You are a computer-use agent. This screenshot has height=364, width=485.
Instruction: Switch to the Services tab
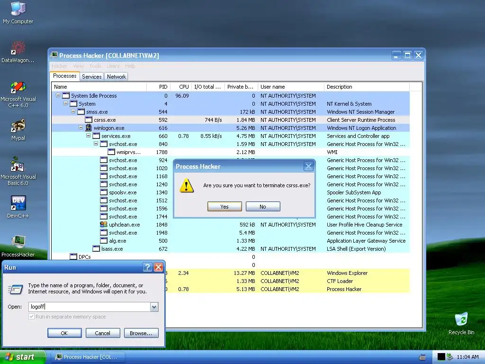[x=91, y=76]
